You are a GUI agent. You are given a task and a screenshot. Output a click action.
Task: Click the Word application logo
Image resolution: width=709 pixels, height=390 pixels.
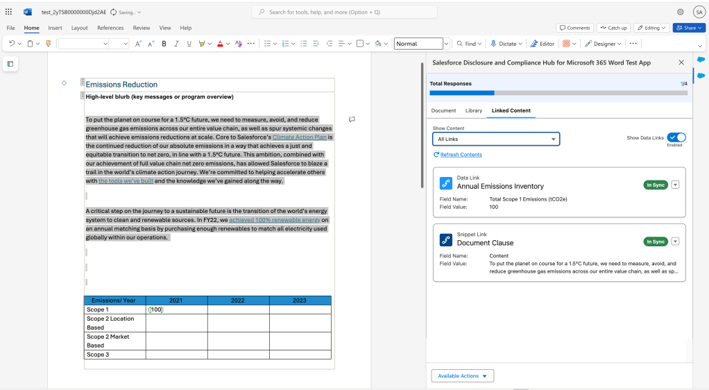click(x=28, y=12)
